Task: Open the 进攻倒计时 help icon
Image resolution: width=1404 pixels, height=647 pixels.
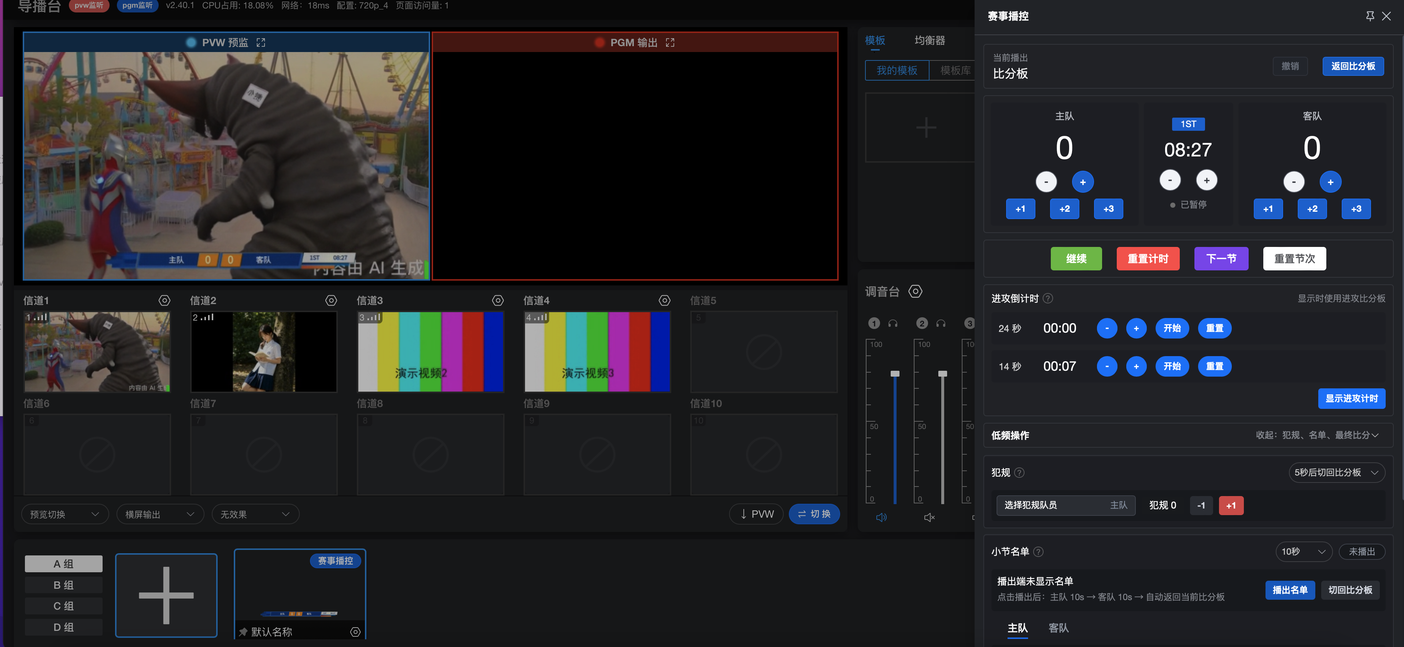Action: coord(1048,299)
